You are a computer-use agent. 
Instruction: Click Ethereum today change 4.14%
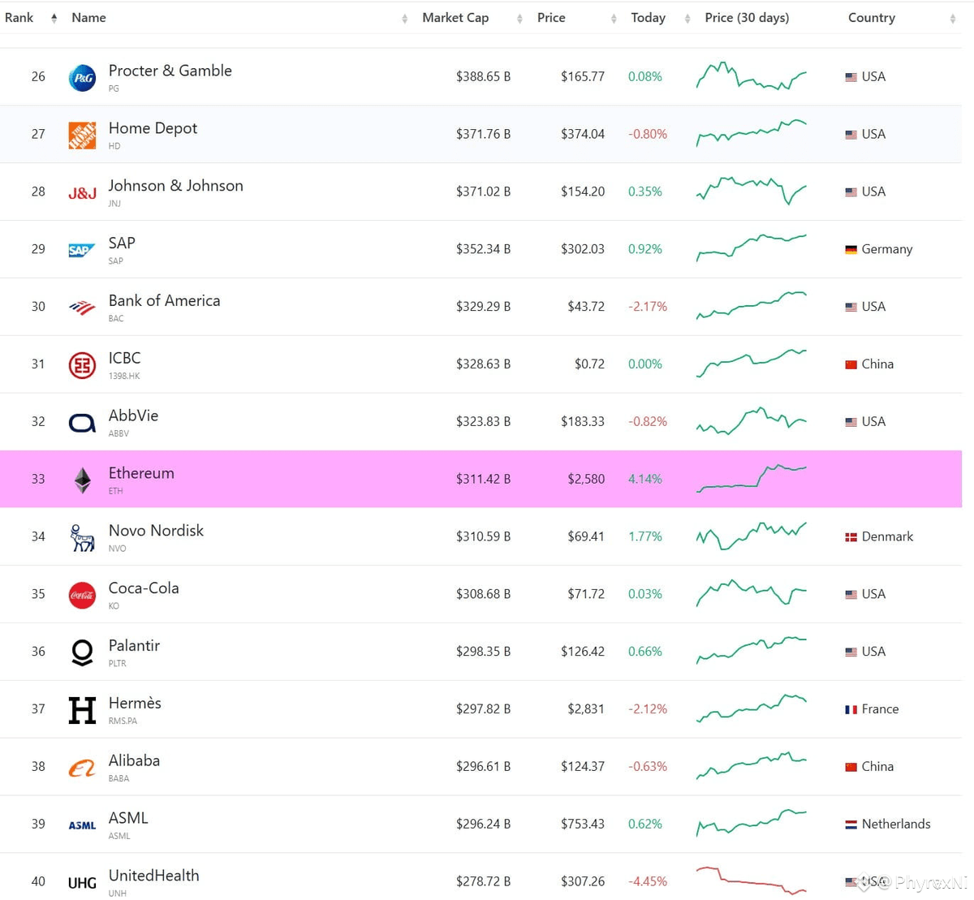coord(645,480)
